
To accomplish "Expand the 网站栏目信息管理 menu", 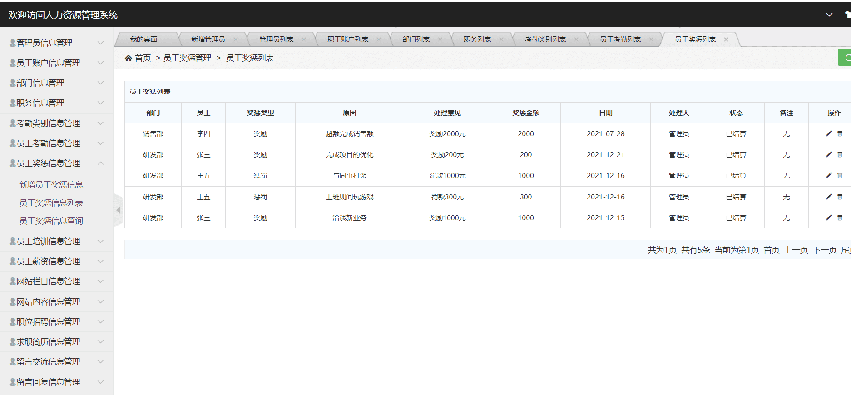I will click(x=56, y=281).
